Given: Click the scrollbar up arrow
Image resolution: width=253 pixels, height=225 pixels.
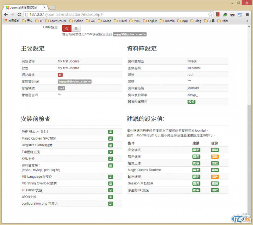Looking at the screenshot, I should [x=249, y=27].
